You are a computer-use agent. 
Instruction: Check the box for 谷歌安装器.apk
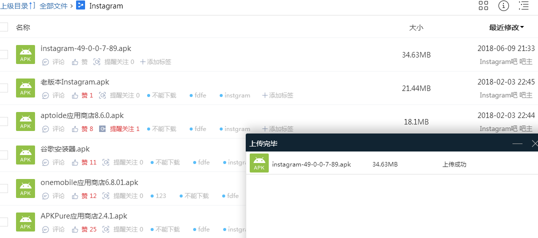click(4, 155)
